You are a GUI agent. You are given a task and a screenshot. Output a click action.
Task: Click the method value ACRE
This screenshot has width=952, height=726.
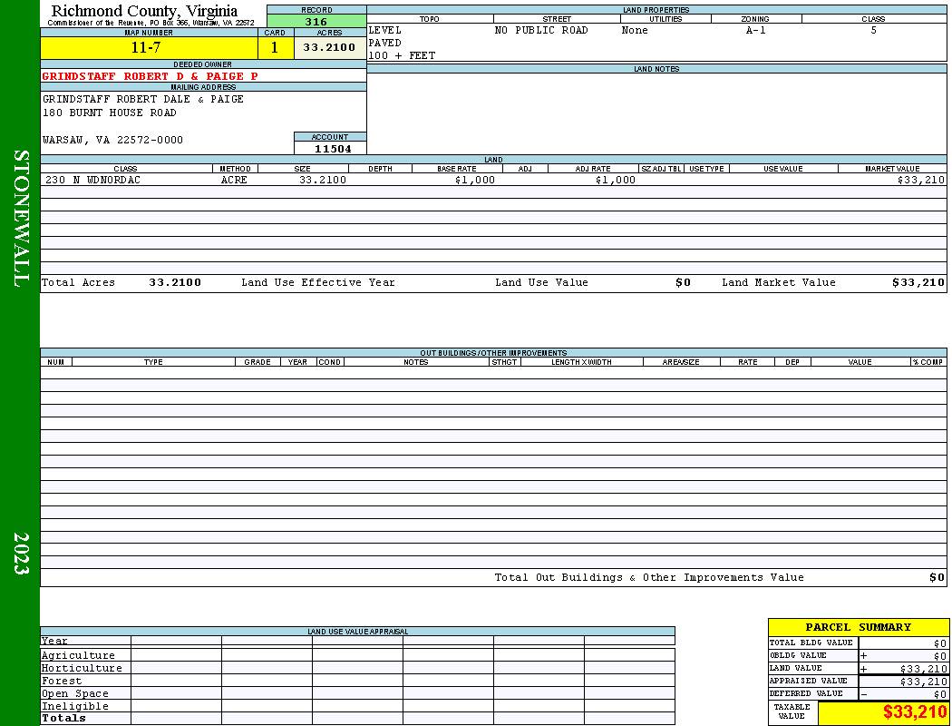(234, 180)
